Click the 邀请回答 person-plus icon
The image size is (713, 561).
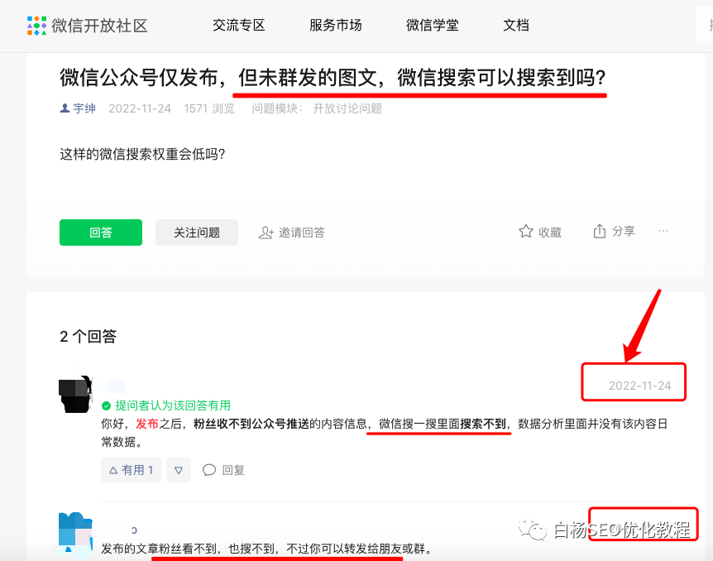click(266, 233)
